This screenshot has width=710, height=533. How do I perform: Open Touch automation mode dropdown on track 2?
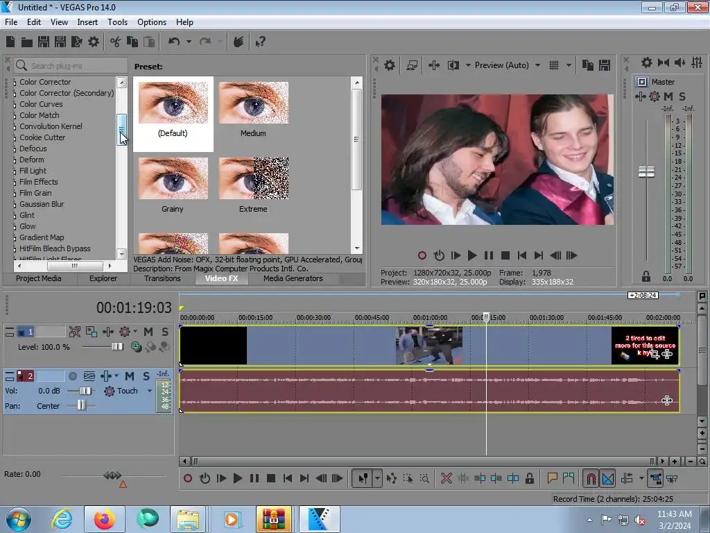click(150, 391)
